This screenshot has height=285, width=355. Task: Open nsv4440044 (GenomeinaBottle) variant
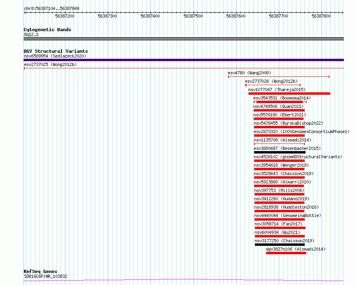click(288, 215)
